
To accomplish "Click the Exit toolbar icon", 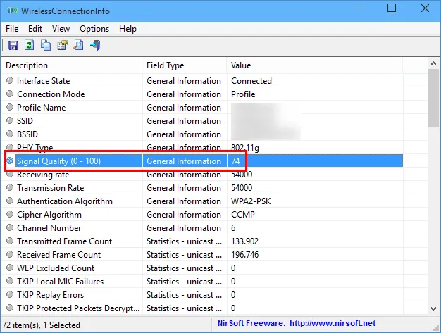I will pyautogui.click(x=95, y=45).
